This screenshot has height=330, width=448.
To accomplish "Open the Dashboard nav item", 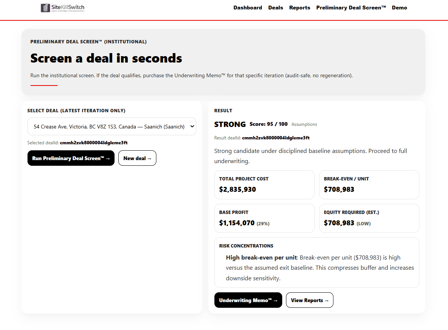I will (x=248, y=8).
